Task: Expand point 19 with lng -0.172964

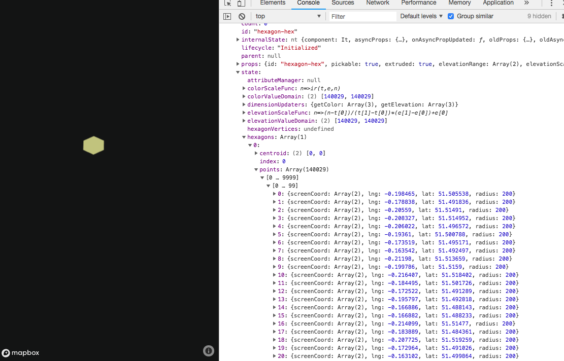Action: [x=275, y=348]
